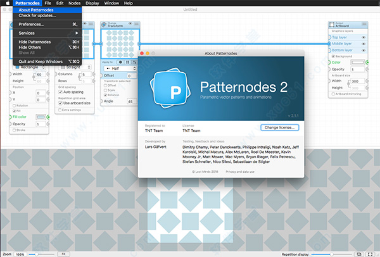Open the Artboard background Color swatch
This screenshot has width=380, height=257.
click(357, 63)
